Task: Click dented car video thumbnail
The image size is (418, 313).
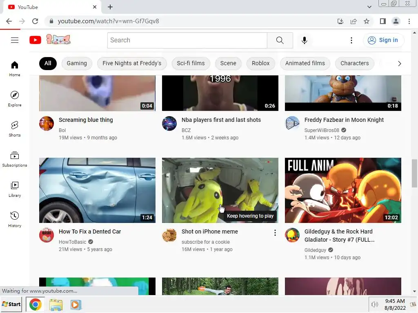Action: [97, 190]
